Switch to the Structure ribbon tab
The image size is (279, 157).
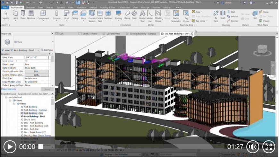(30, 7)
